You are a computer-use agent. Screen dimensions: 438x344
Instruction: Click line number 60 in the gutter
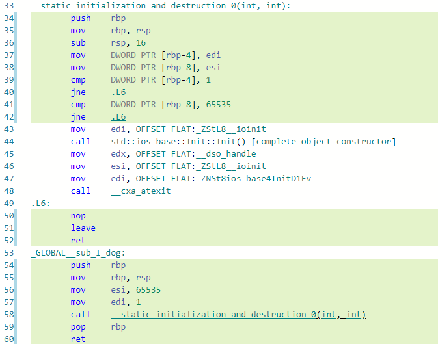(9, 339)
